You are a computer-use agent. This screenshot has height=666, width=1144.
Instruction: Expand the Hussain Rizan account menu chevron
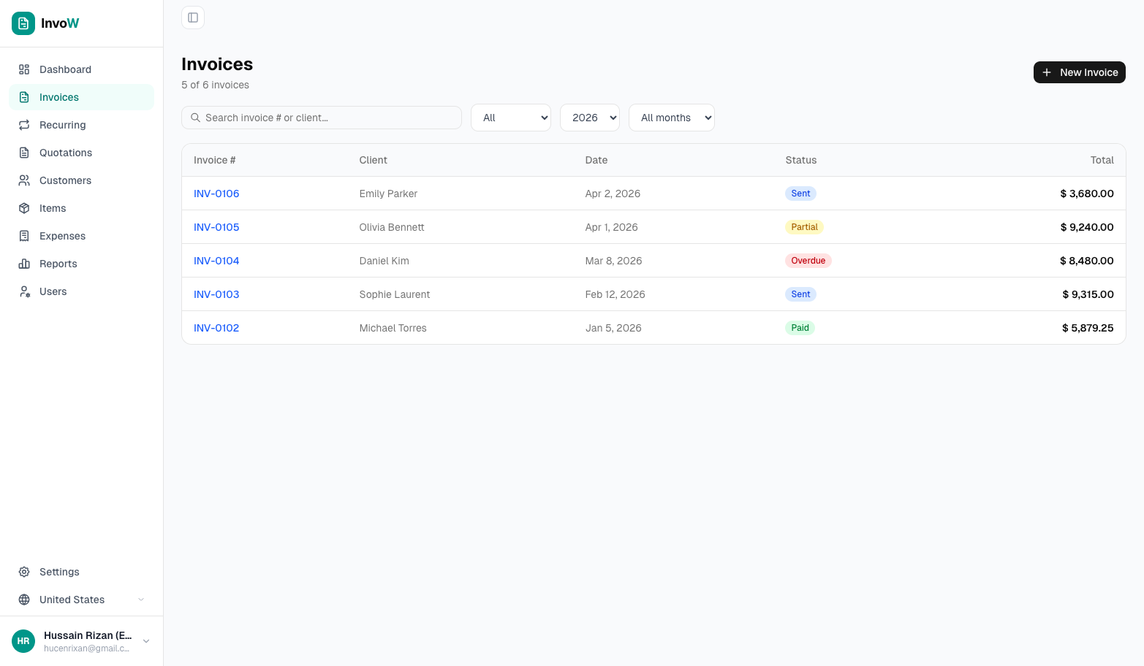(x=146, y=641)
